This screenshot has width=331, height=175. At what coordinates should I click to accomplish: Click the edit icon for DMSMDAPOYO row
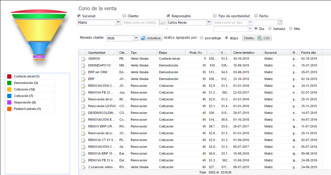click(83, 65)
